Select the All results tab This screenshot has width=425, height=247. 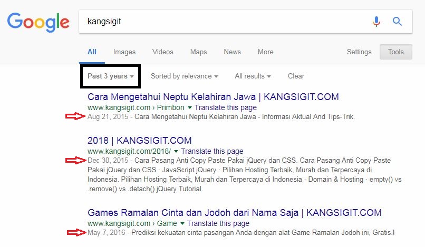click(92, 52)
